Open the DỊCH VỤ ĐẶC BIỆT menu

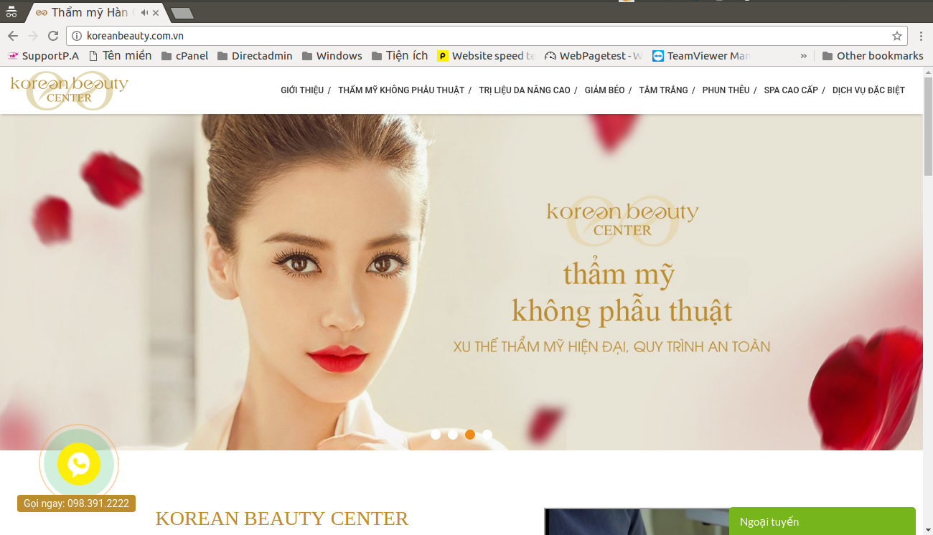point(868,90)
